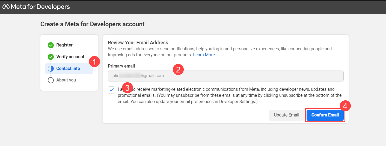Click the Confirm Email button
Viewport: 386px width, 146px height.
click(325, 115)
